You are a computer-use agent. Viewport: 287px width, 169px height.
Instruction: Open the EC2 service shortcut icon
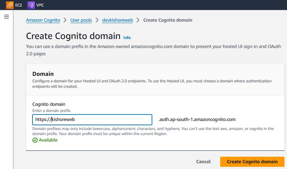pos(9,5)
